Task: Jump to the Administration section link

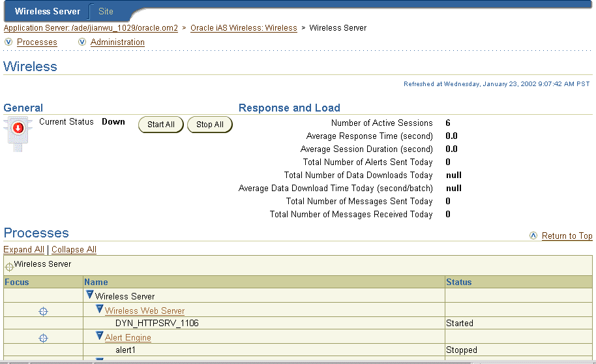Action: click(117, 42)
